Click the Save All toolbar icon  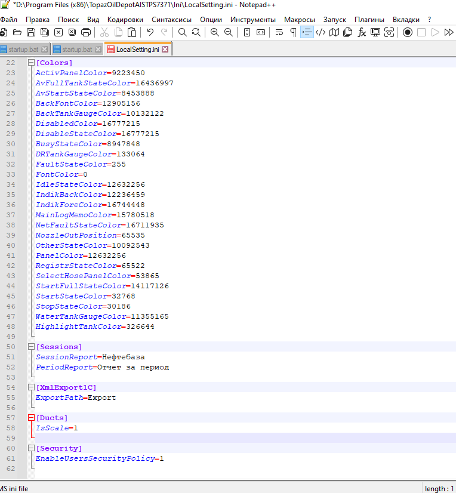pyautogui.click(x=45, y=32)
